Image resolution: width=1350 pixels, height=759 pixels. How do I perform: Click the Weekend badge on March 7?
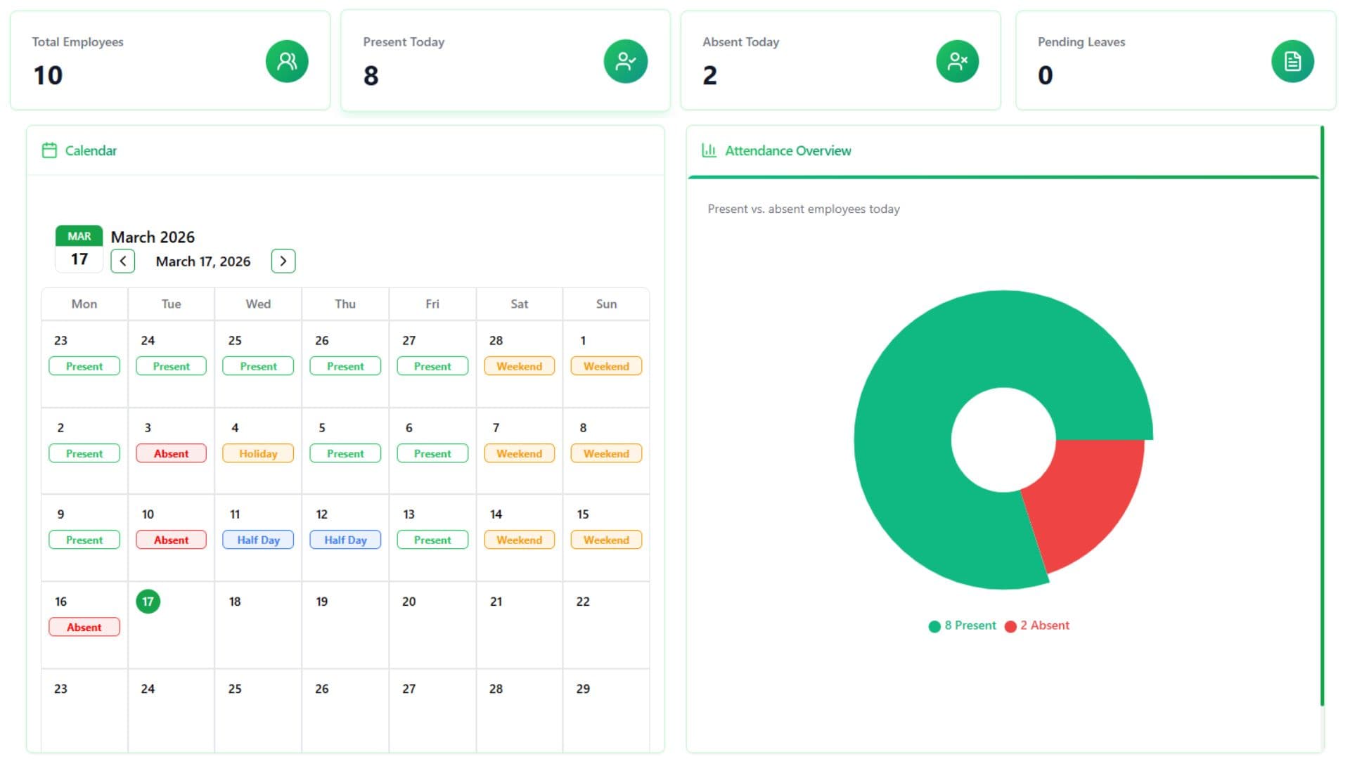(x=520, y=453)
